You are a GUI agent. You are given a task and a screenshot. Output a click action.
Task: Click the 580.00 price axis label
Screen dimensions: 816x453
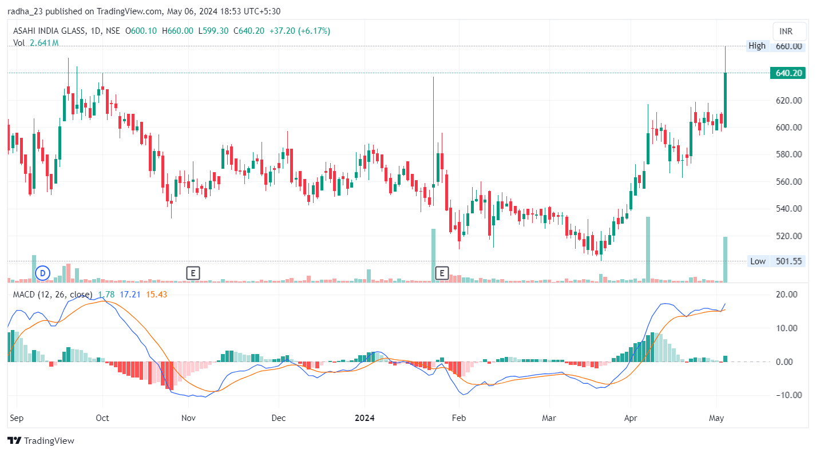[x=789, y=154]
